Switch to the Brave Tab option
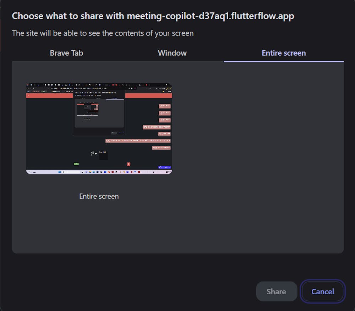 66,53
